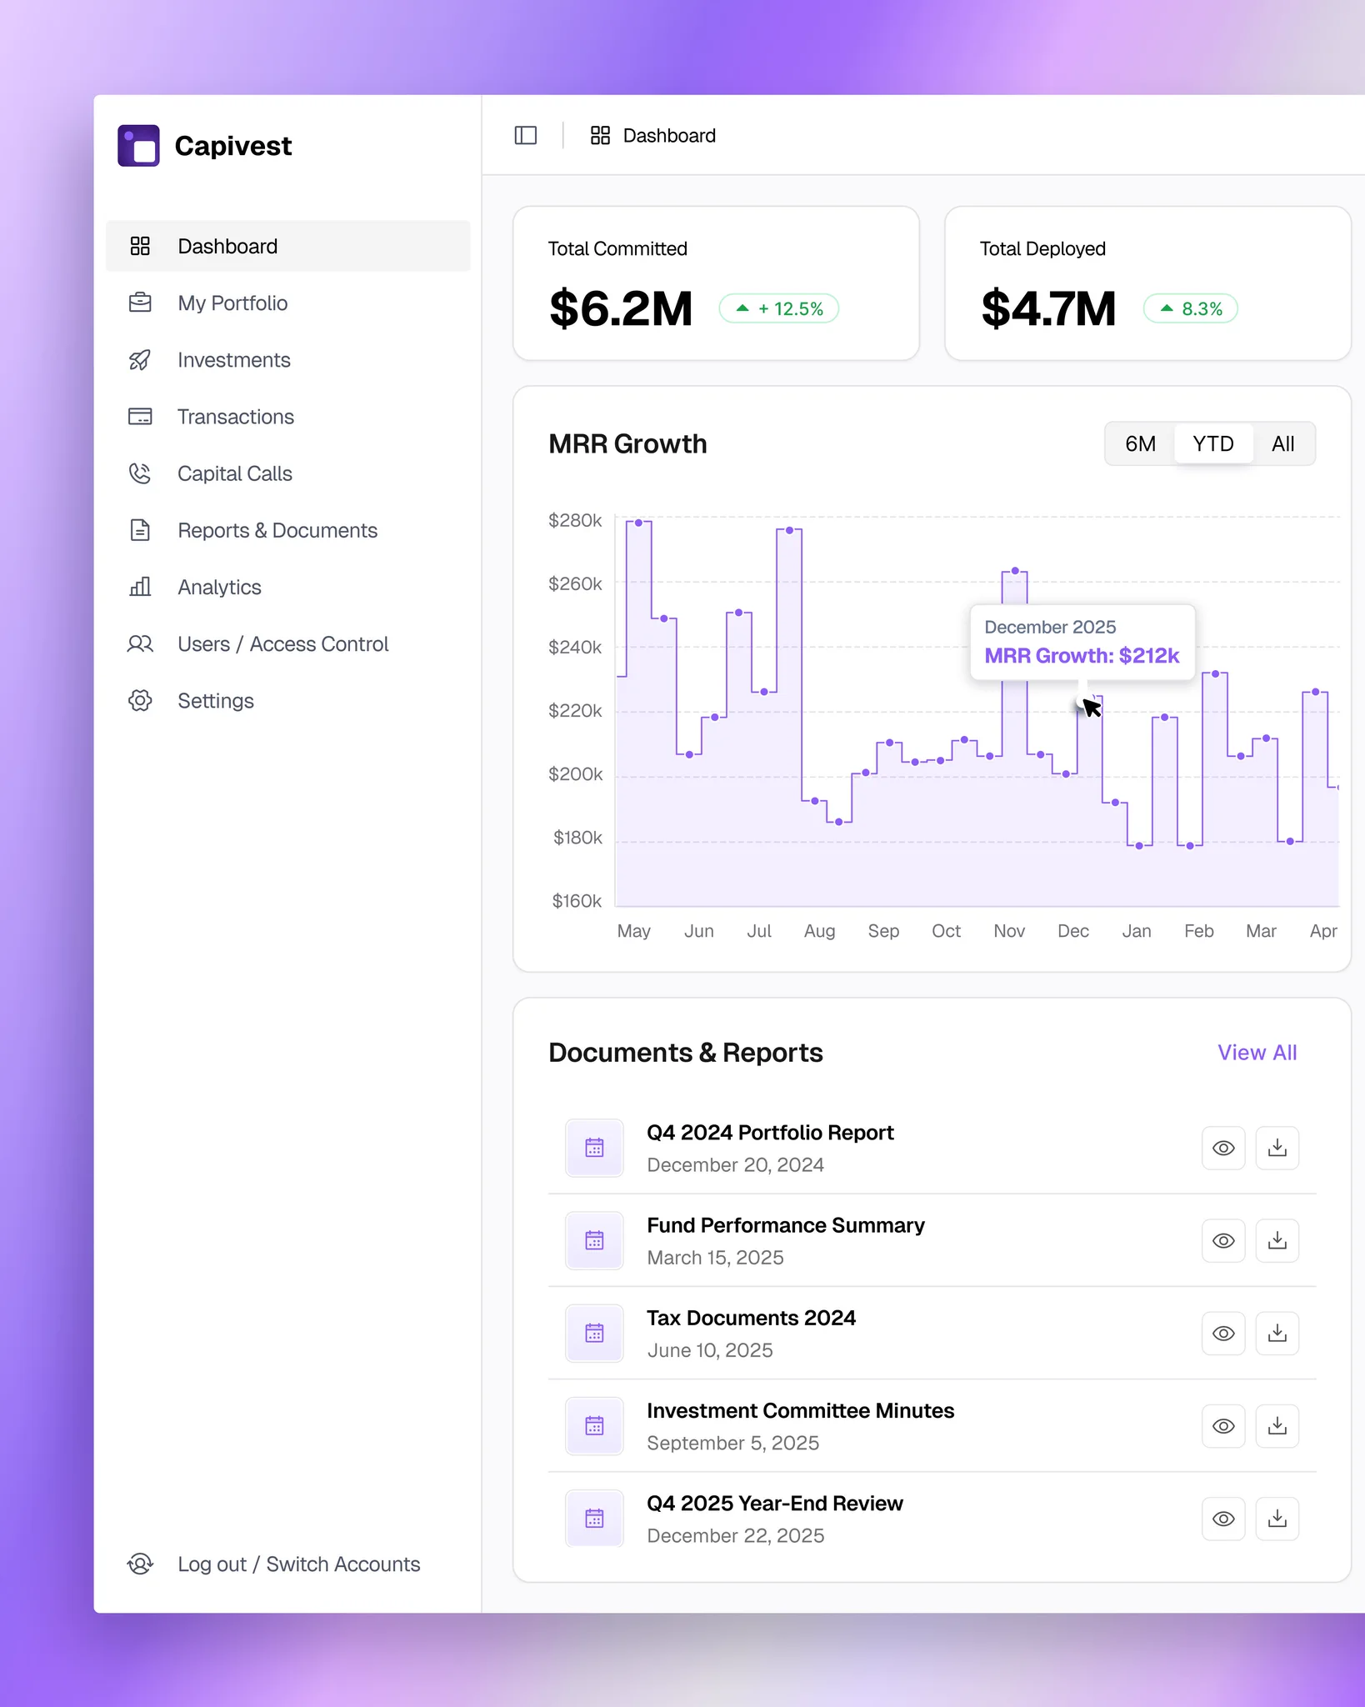Download the Q4 2024 Portfolio Report
The height and width of the screenshot is (1707, 1365).
coord(1277,1149)
